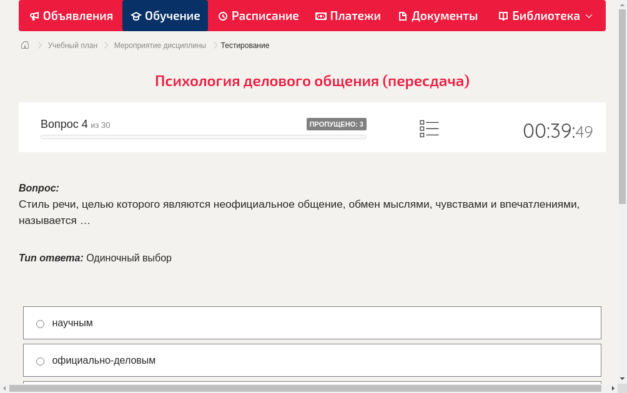Image resolution: width=627 pixels, height=393 pixels.
Task: Click the test progress bar under Вопрос 4
Action: 203,137
